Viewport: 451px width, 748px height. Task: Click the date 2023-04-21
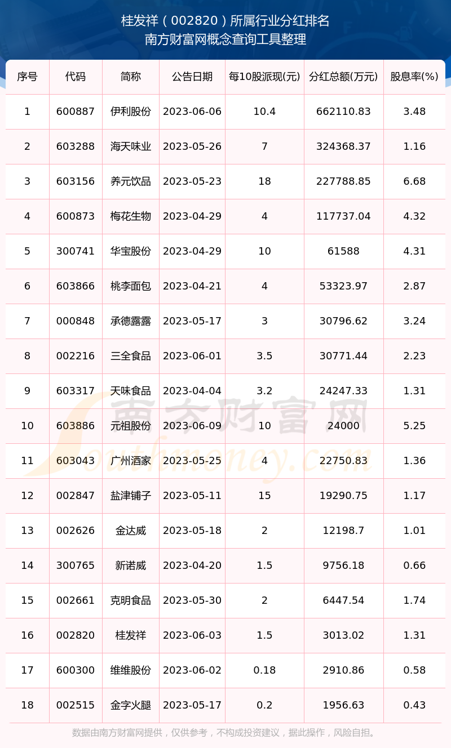click(192, 286)
